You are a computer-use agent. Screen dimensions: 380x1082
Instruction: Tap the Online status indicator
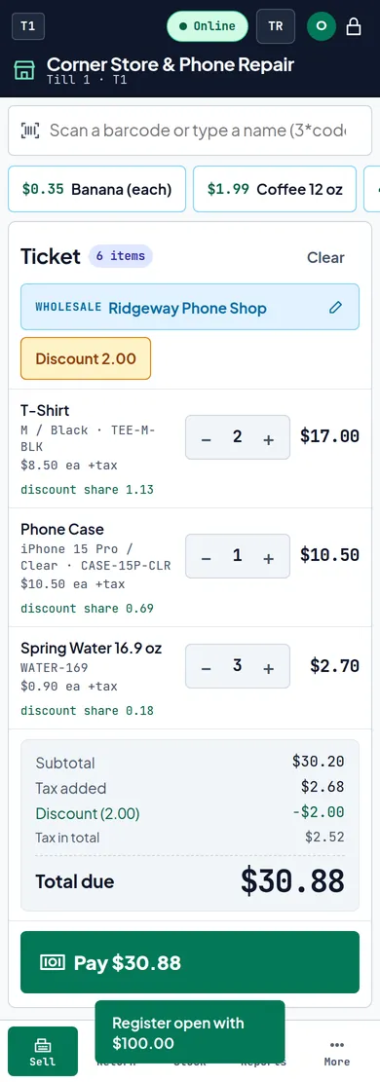click(208, 26)
